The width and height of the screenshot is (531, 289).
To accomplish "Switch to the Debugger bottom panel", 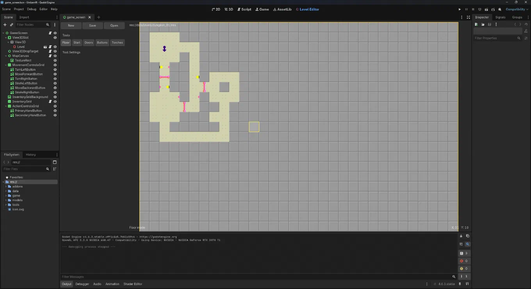I will coord(82,284).
